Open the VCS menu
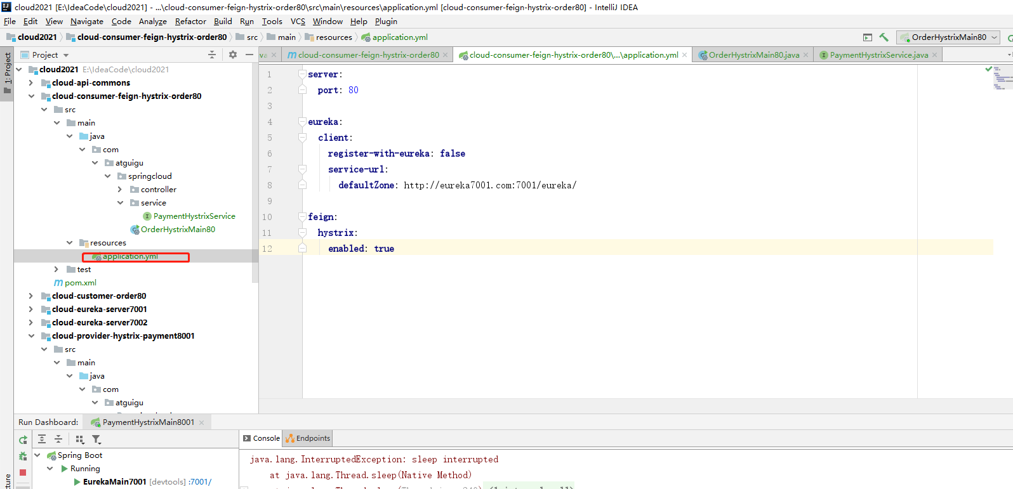The height and width of the screenshot is (489, 1013). coord(298,22)
